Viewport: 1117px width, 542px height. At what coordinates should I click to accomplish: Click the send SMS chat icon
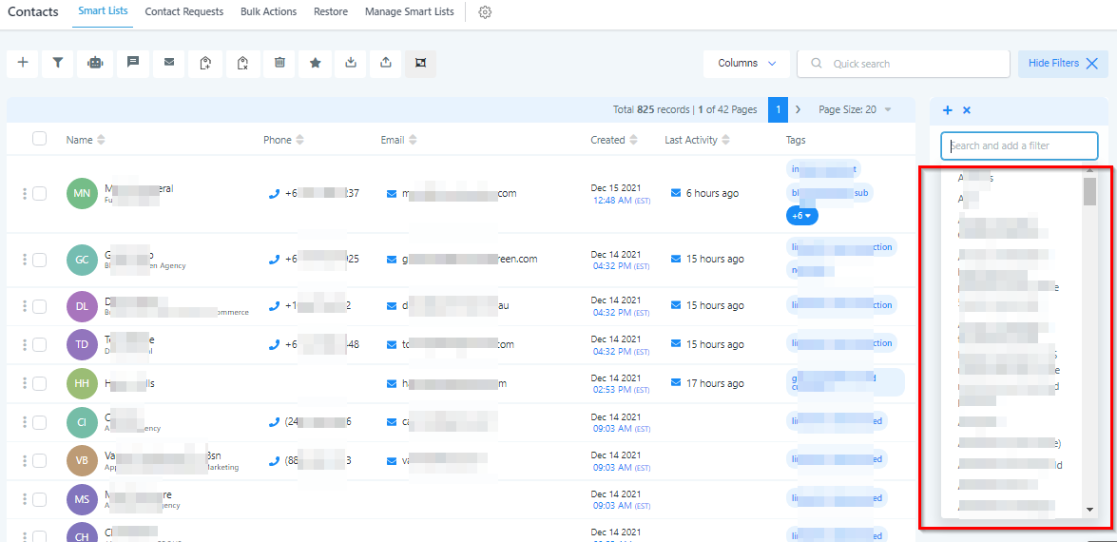(x=133, y=63)
